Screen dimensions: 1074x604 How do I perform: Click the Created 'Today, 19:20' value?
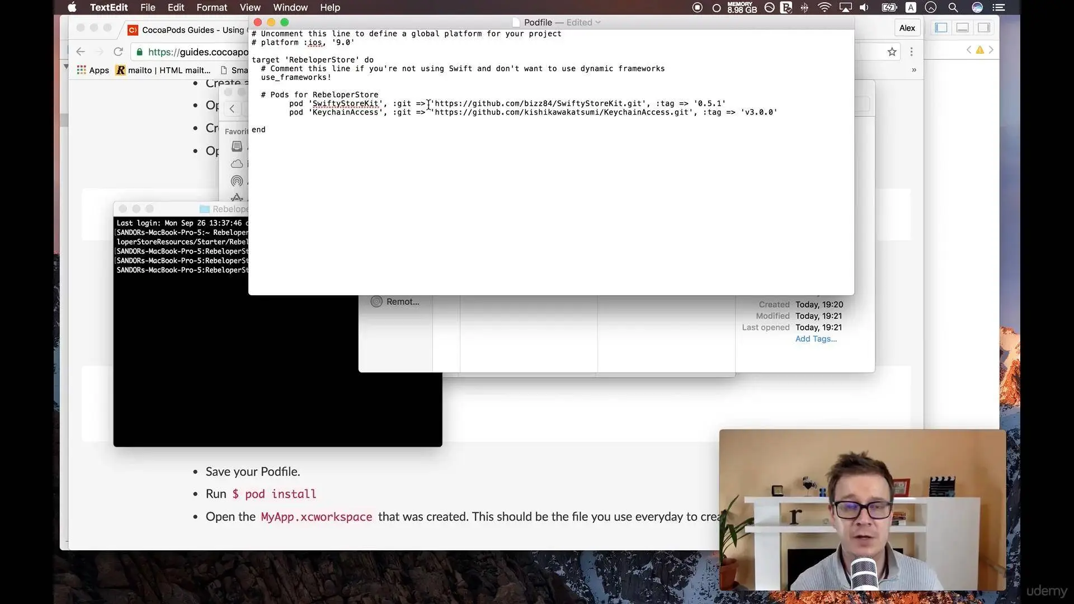pyautogui.click(x=819, y=305)
